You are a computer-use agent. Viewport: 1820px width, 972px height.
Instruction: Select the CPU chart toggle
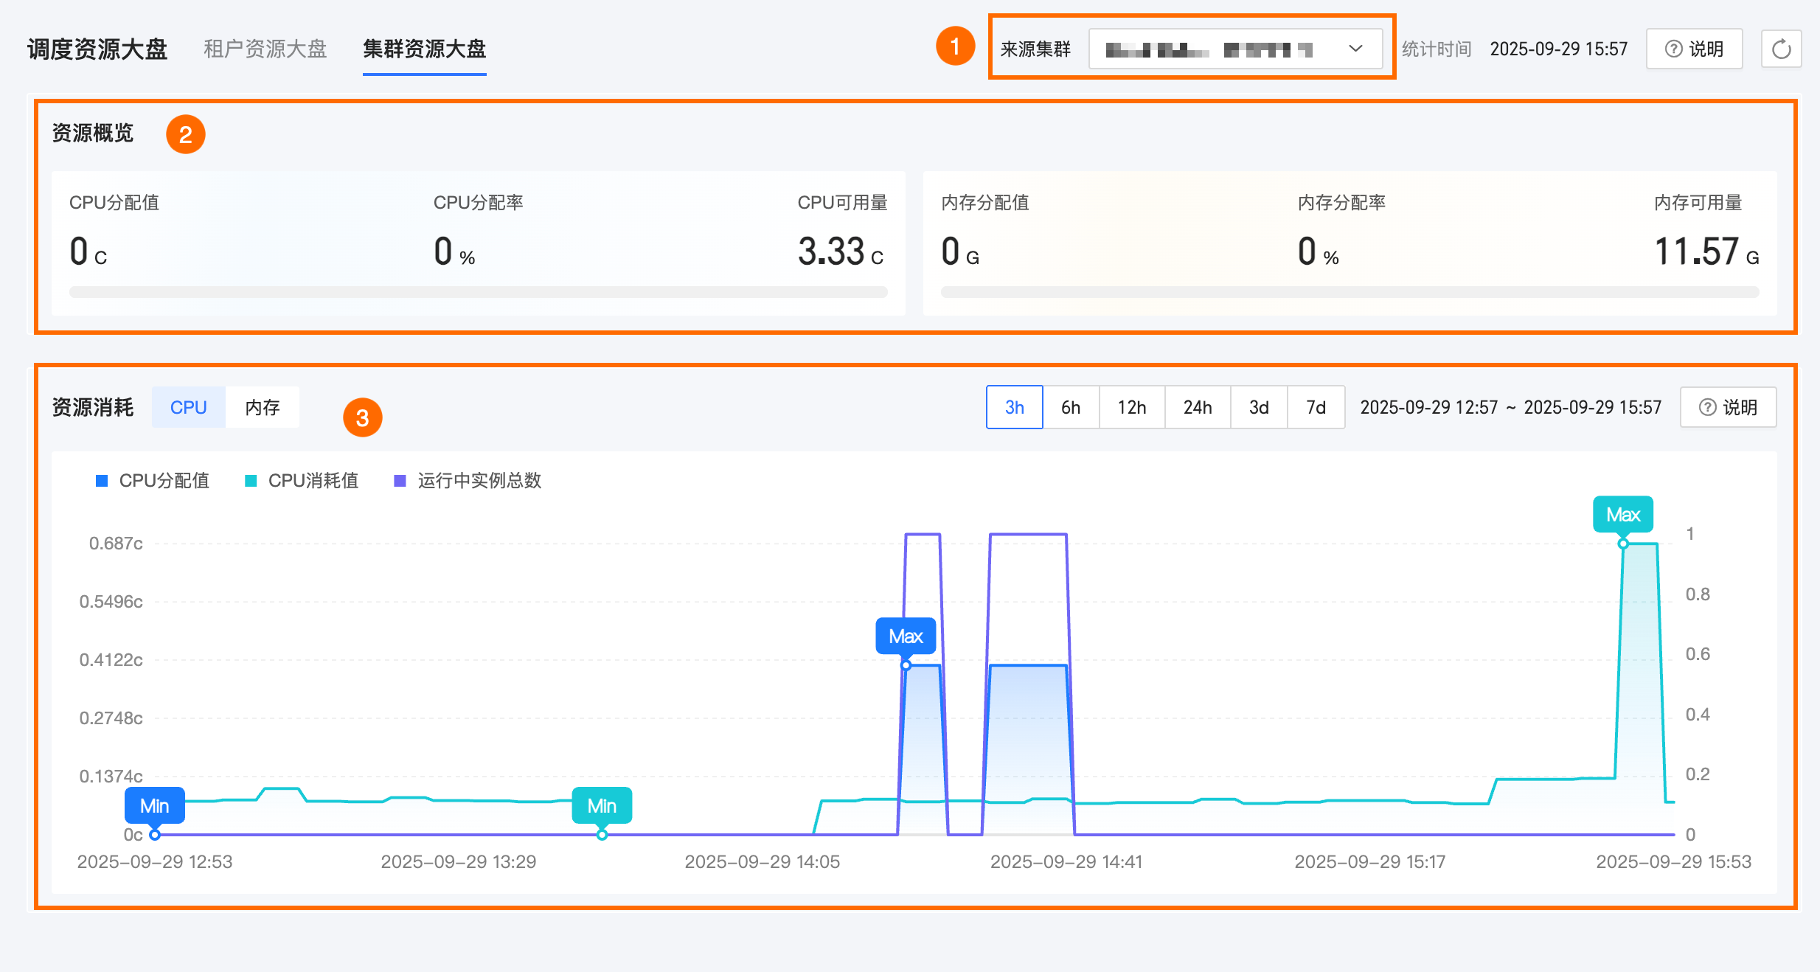[188, 407]
